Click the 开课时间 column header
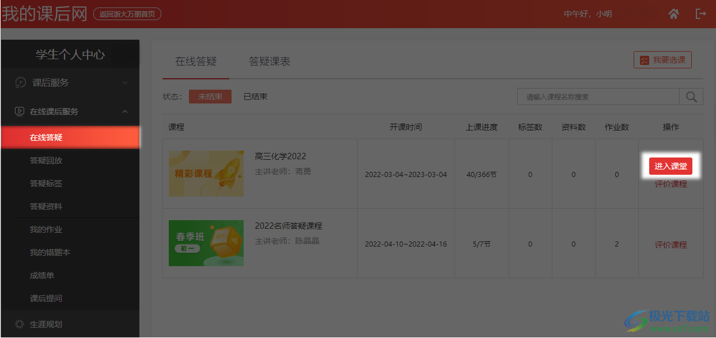This screenshot has width=716, height=338. [406, 127]
